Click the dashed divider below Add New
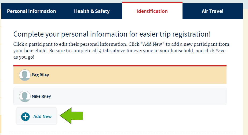The width and height of the screenshot is (248, 135). click(x=122, y=133)
